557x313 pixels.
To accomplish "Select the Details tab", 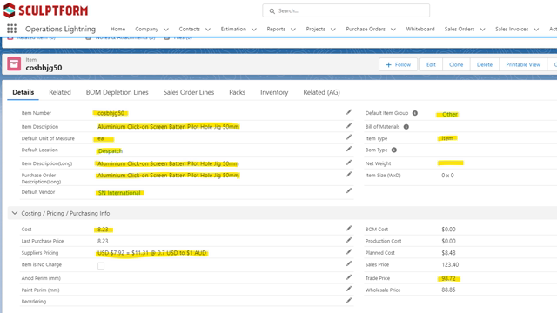I will coord(23,92).
